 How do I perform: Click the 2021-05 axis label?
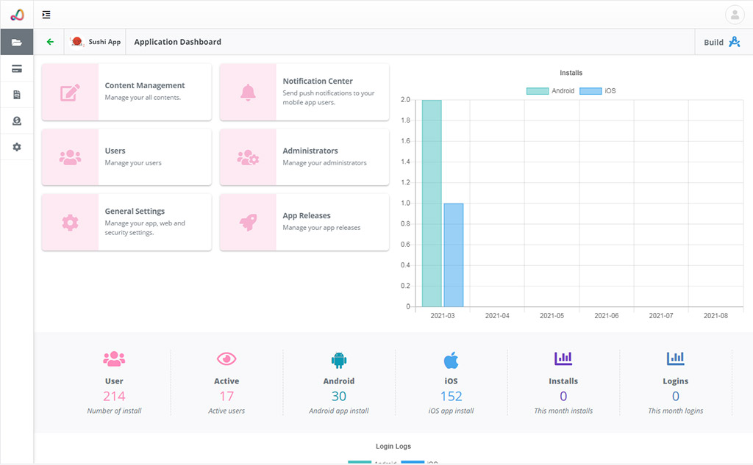click(552, 316)
